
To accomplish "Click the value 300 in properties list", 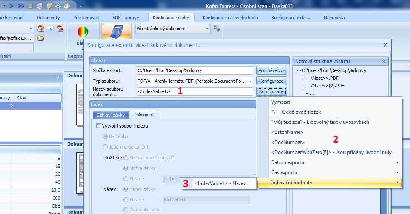I will (56, 198).
